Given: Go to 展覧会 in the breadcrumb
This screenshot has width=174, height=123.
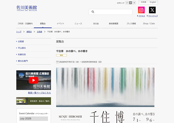Looking at the screenshot, I should click(29, 32).
